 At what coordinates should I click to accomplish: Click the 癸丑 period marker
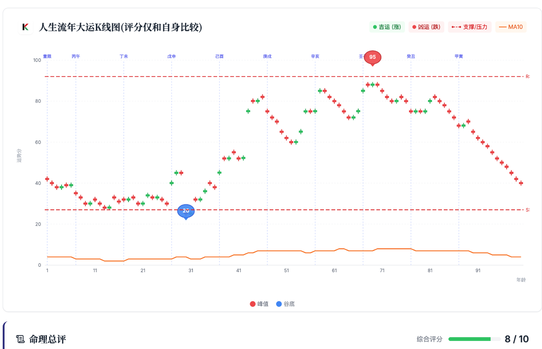pyautogui.click(x=411, y=57)
